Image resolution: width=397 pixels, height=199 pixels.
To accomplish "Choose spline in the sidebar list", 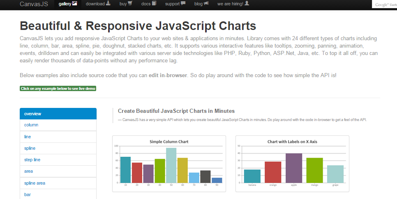I will click(58, 149).
